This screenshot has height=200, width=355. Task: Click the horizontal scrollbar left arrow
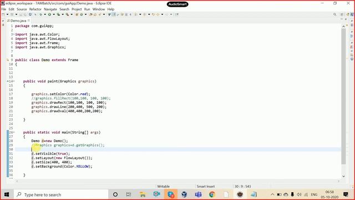coord(17,181)
